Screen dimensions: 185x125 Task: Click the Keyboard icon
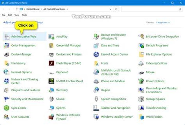tap(51, 73)
